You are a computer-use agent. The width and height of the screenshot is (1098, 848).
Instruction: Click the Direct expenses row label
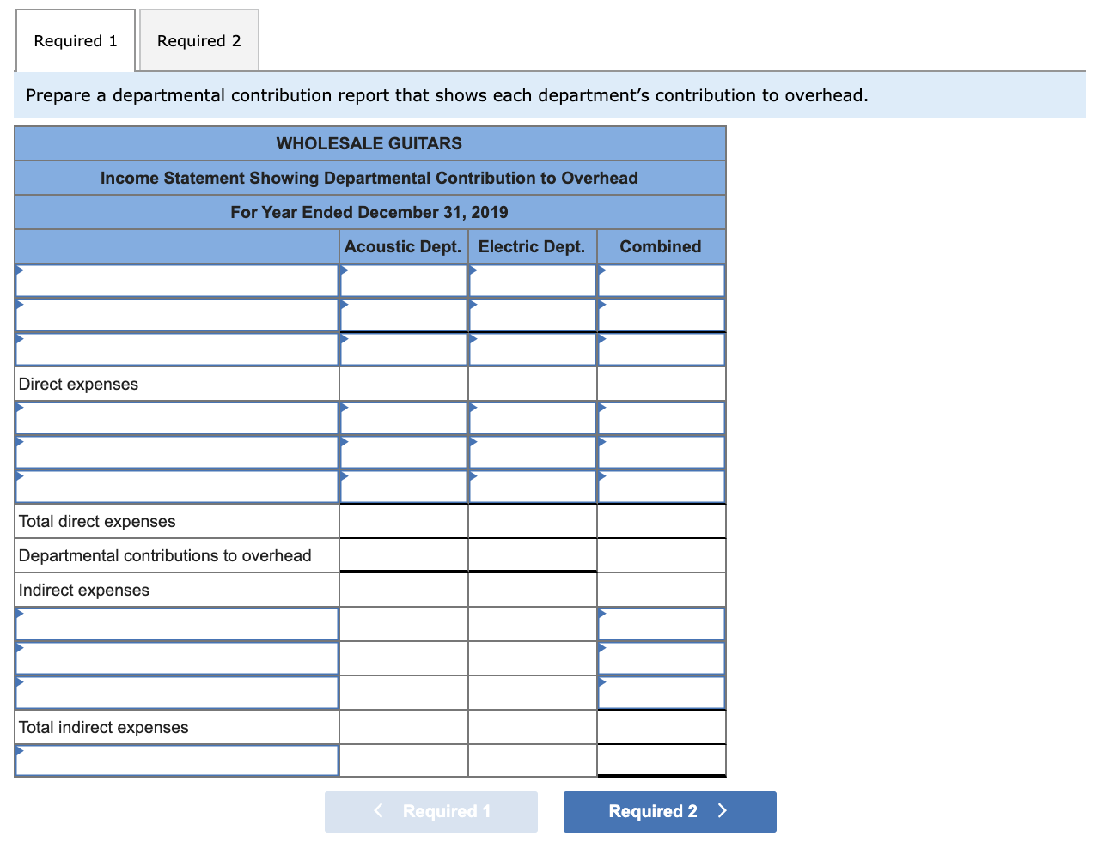point(176,384)
